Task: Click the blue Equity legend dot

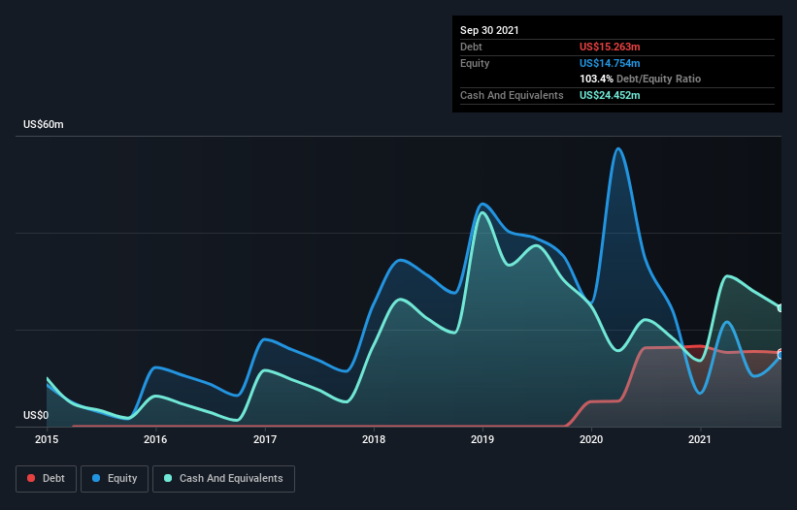Action: point(96,478)
